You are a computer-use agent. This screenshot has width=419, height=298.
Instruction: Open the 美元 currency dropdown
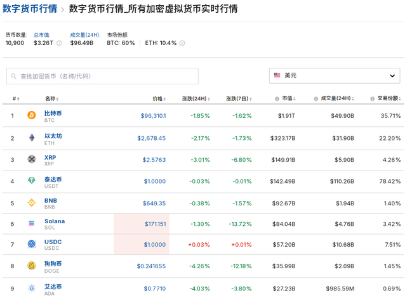(x=334, y=75)
